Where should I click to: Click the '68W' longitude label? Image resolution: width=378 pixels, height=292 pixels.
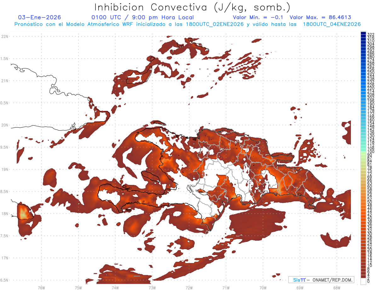(x=337, y=288)
